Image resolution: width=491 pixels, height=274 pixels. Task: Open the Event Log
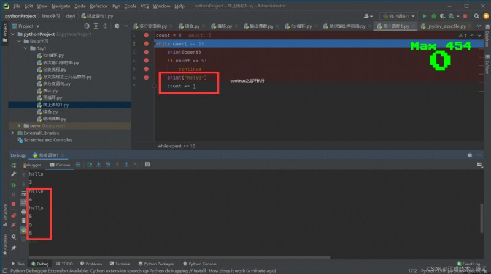tap(468, 264)
